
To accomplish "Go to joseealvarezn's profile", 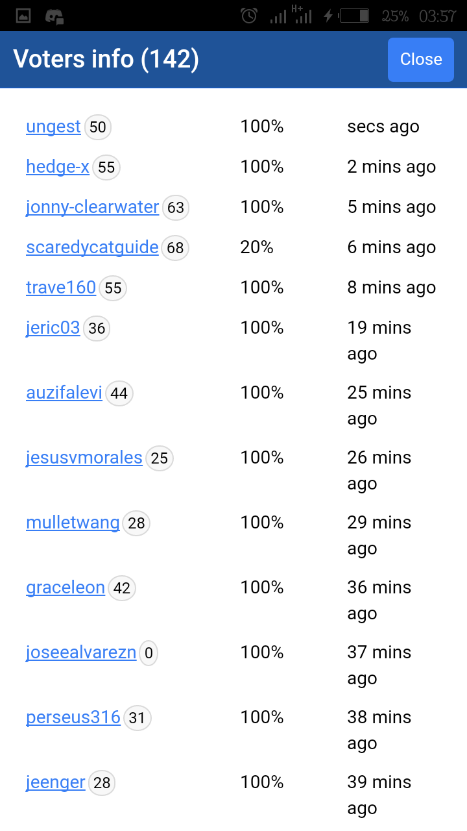I will pos(81,652).
